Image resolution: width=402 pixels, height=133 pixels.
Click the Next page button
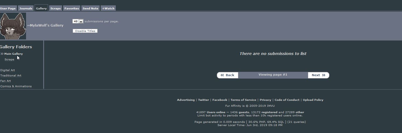click(x=318, y=75)
